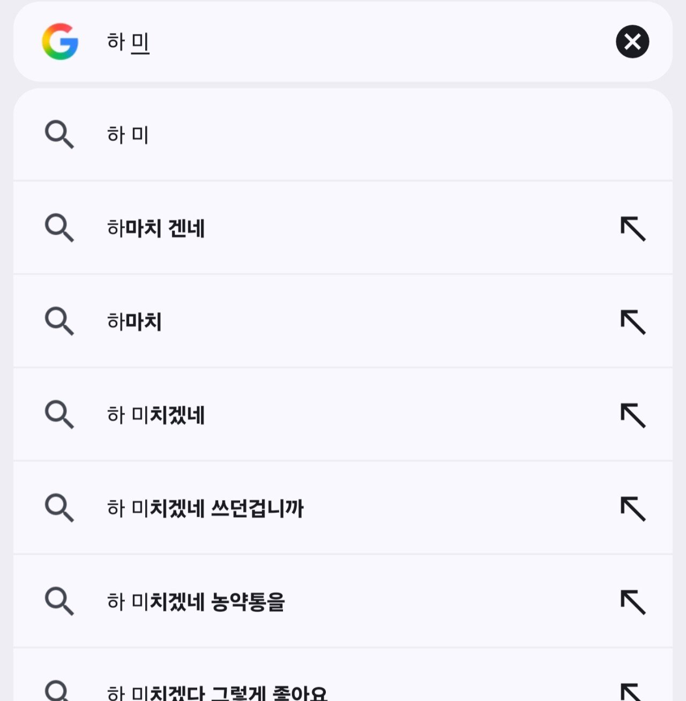
Task: Tap the arrow next to '농약통을' suggestion
Action: tap(633, 602)
